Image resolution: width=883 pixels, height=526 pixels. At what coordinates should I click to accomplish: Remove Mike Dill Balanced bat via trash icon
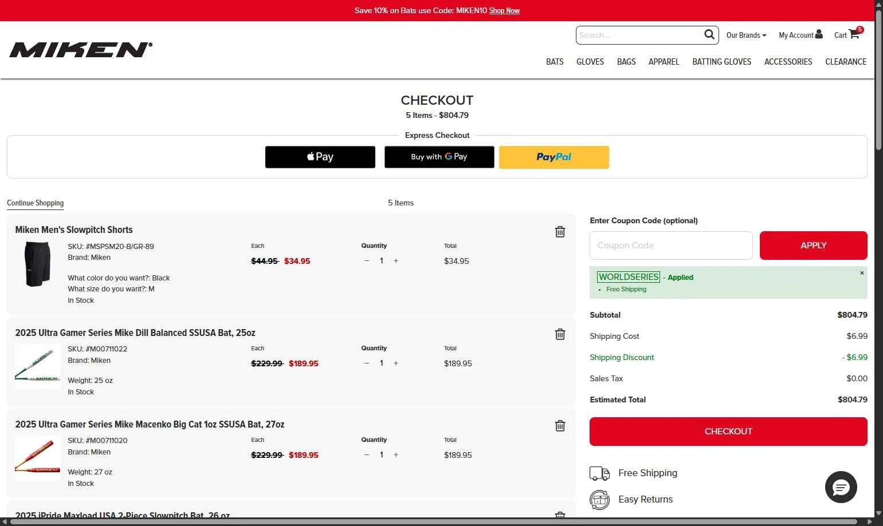[x=560, y=334]
